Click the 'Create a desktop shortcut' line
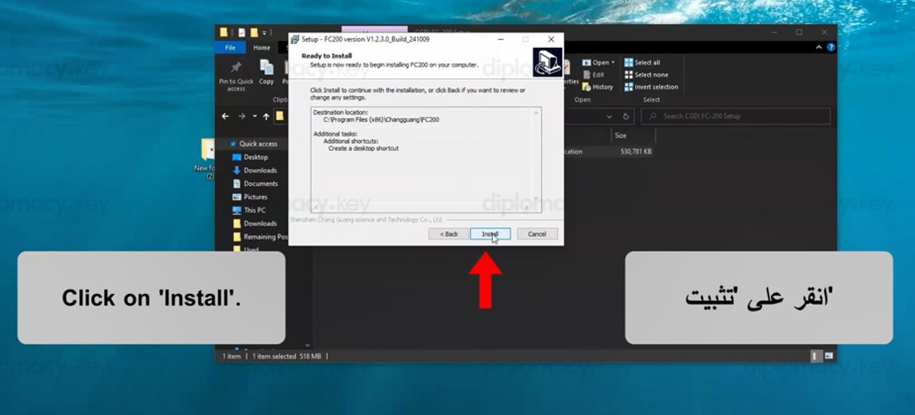The width and height of the screenshot is (915, 415). coord(363,149)
